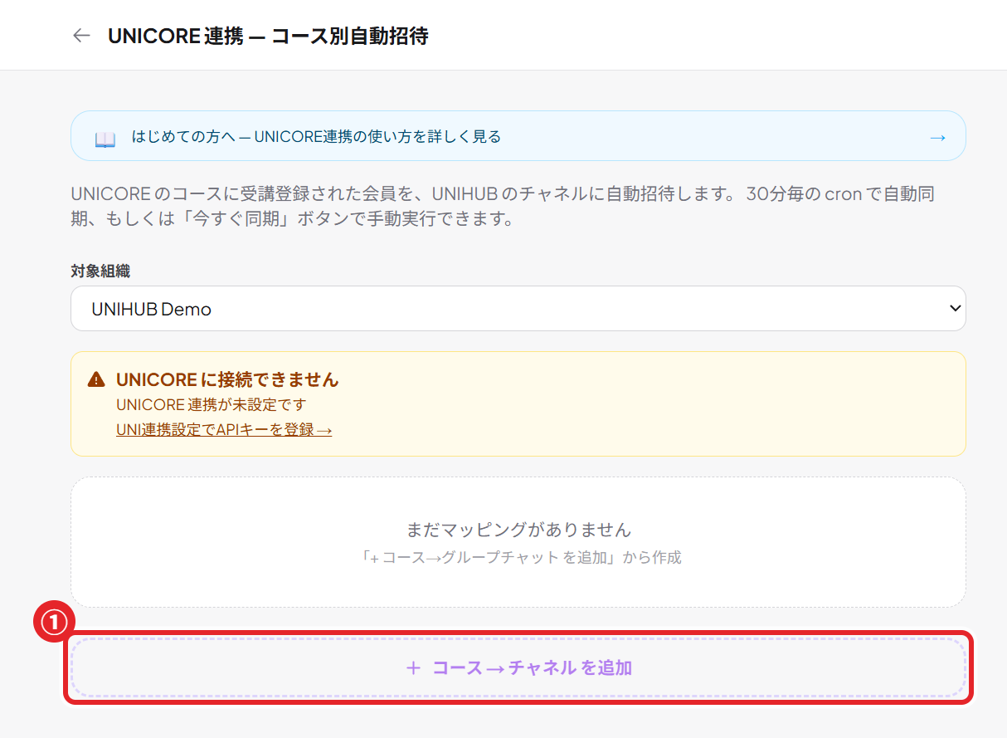Open UNI連携設定でAPIキーを登録 link
The width and height of the screenshot is (1007, 738).
click(x=224, y=430)
